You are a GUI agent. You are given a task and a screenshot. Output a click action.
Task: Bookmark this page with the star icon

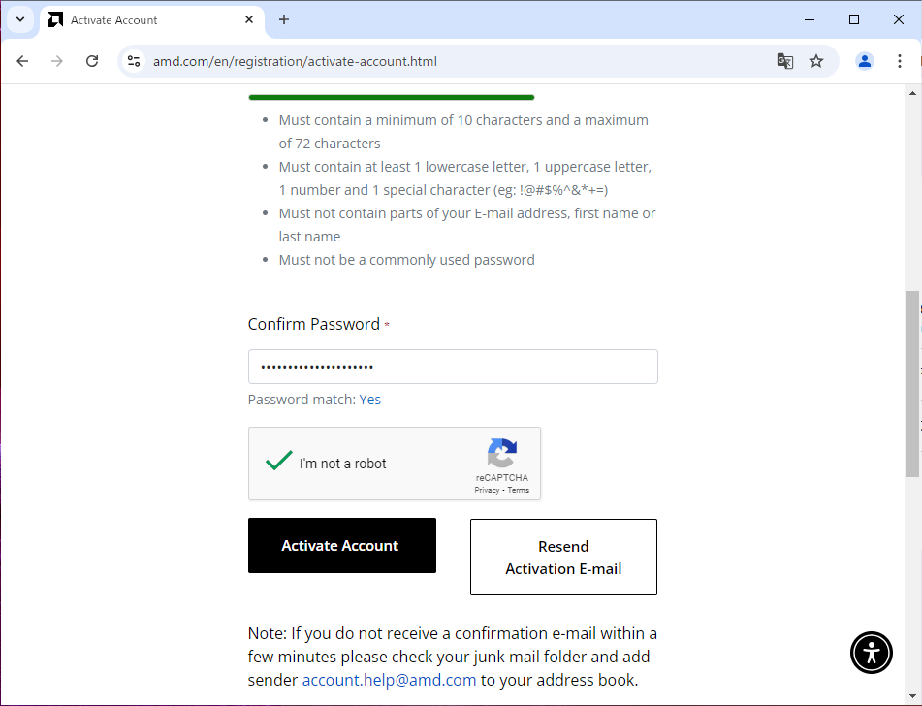pyautogui.click(x=816, y=61)
